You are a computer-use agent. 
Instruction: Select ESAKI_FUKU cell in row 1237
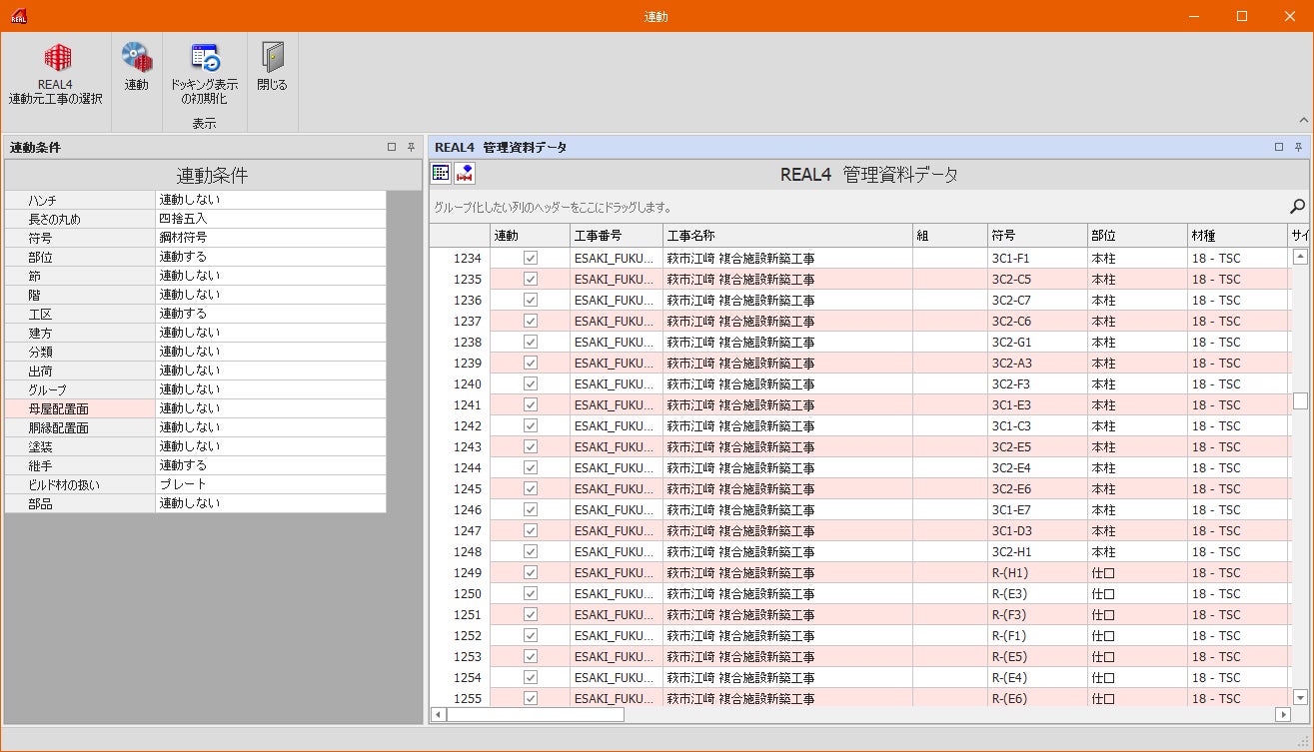[x=617, y=321]
